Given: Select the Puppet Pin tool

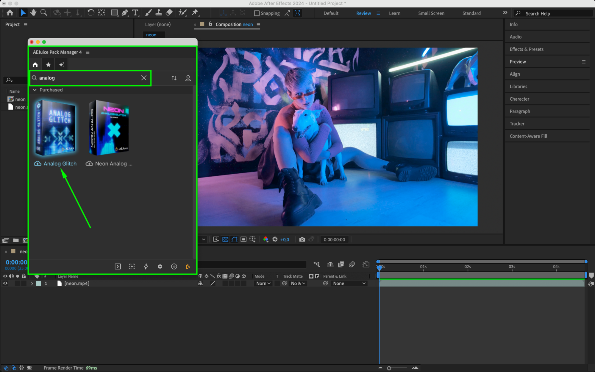Looking at the screenshot, I should click(195, 13).
